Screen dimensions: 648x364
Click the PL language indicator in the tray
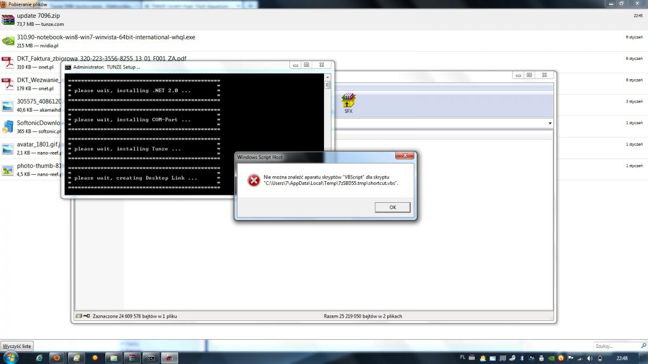[x=463, y=358]
